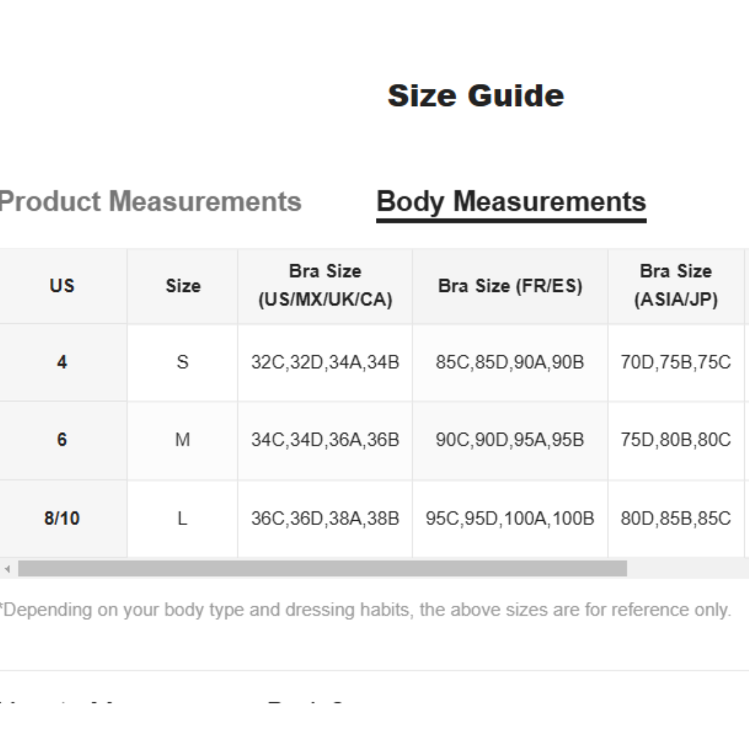Click the 90C,90D,95A,95B FR/ES cell
This screenshot has height=749, width=749.
(x=510, y=440)
